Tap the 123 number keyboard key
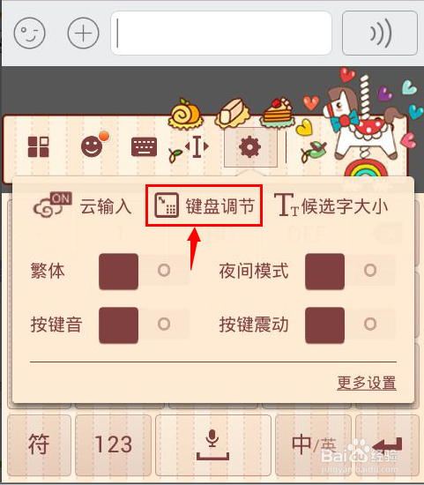424x485 pixels. [x=113, y=445]
